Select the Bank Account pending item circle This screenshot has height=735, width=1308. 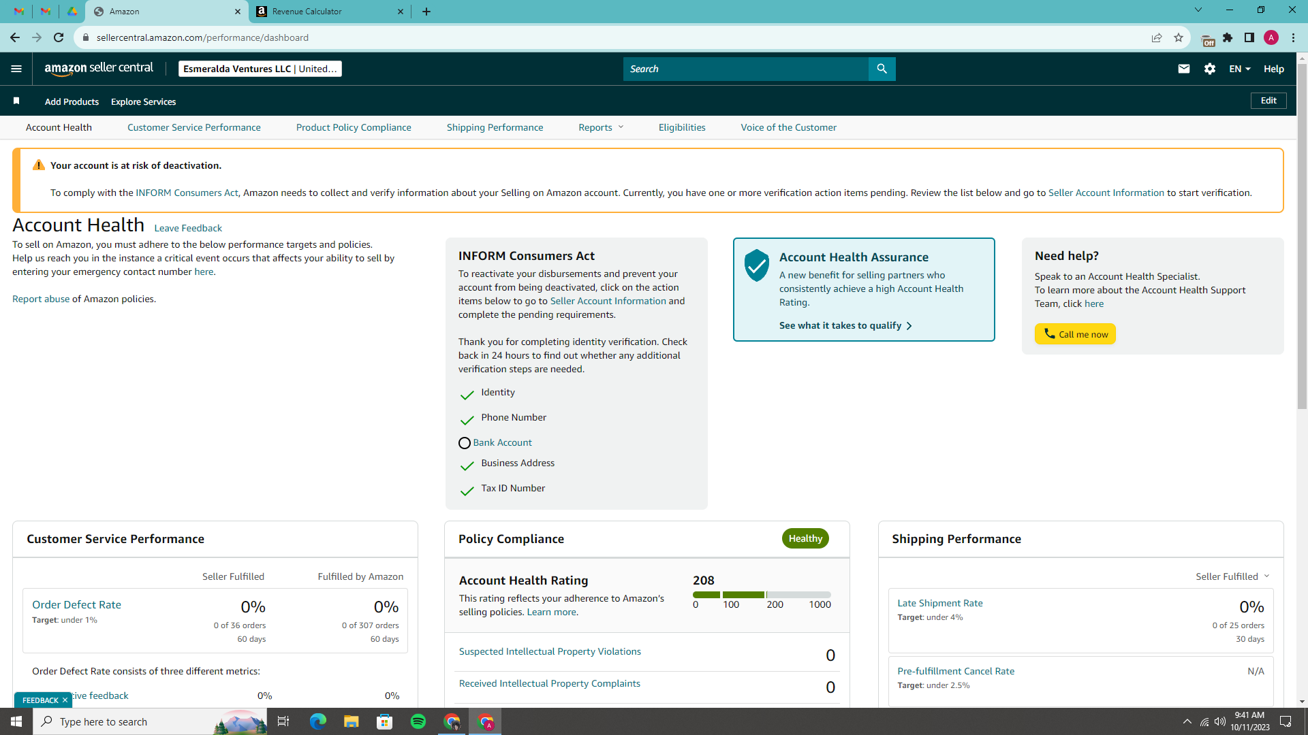click(x=465, y=443)
